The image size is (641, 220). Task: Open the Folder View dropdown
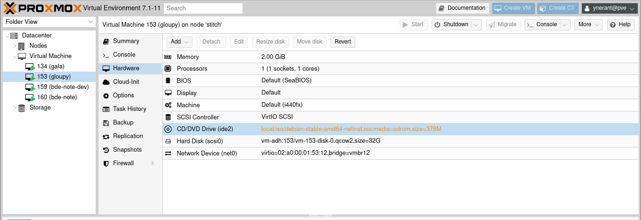coord(49,22)
